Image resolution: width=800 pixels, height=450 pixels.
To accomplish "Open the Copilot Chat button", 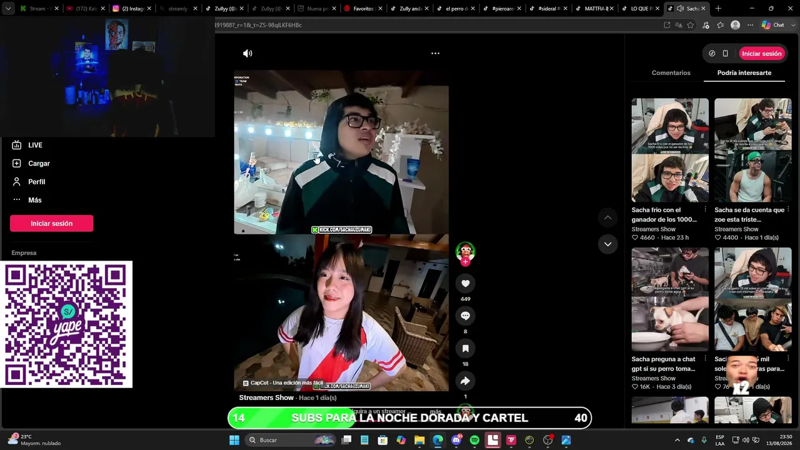I will pyautogui.click(x=773, y=25).
